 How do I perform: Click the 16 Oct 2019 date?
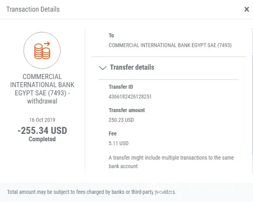point(42,120)
